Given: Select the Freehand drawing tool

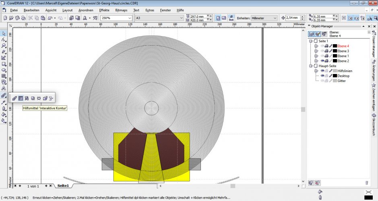Looking at the screenshot, I should (4, 52).
